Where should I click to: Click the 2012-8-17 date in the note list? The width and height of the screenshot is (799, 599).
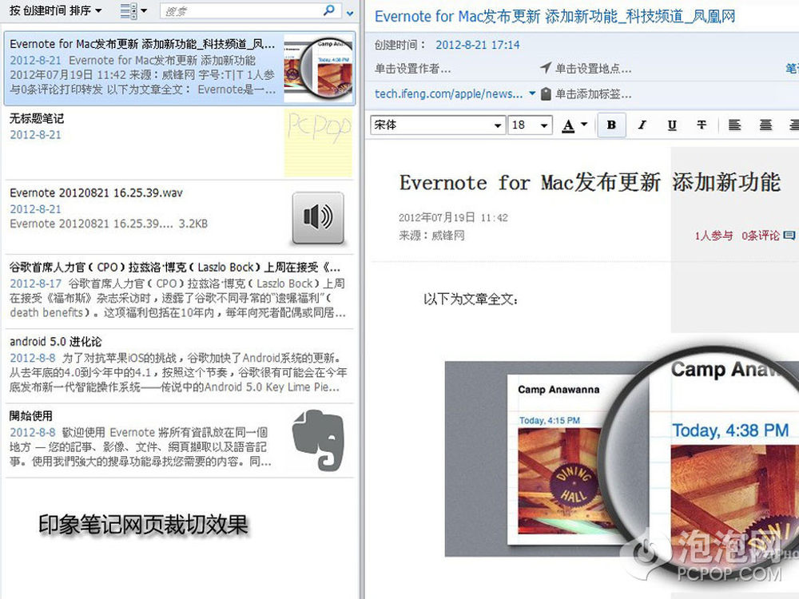click(x=36, y=284)
